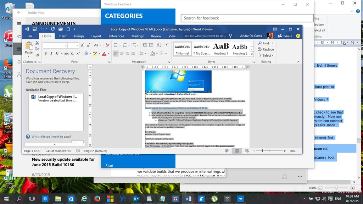Expand the Paste options arrow
Screen dimensions: 363x204
coord(29,56)
